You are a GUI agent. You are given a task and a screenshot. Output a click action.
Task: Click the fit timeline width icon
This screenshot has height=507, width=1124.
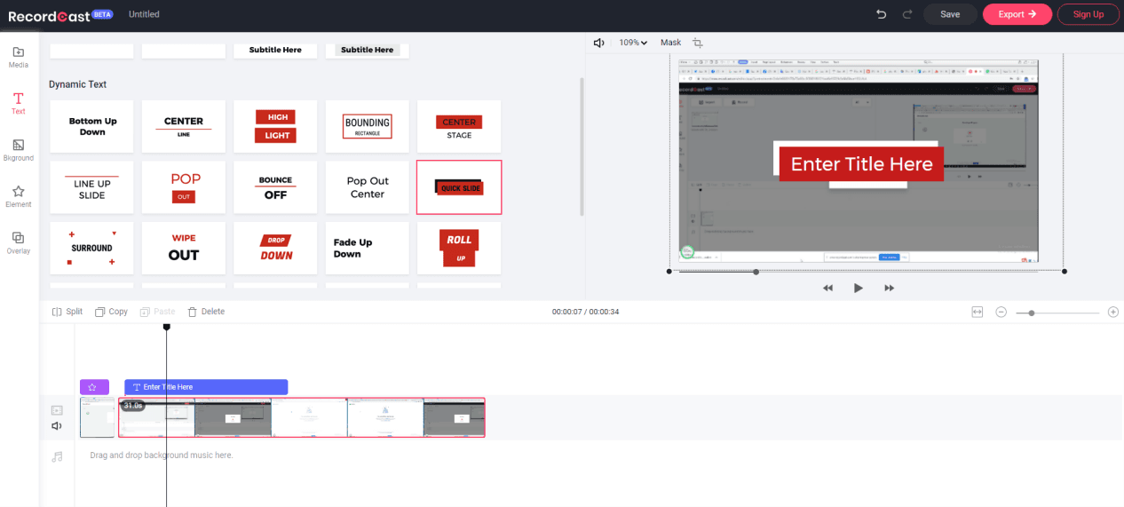tap(977, 313)
